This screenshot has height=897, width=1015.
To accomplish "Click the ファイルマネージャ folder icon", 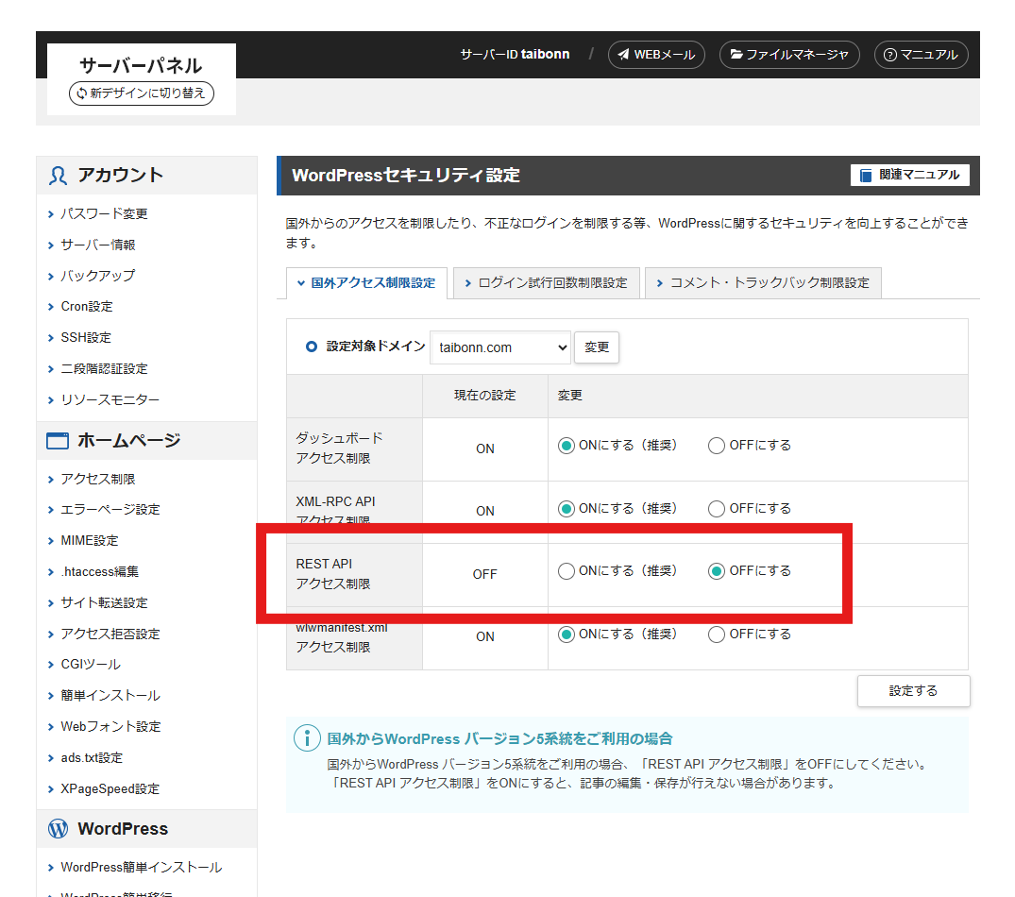I will 736,55.
